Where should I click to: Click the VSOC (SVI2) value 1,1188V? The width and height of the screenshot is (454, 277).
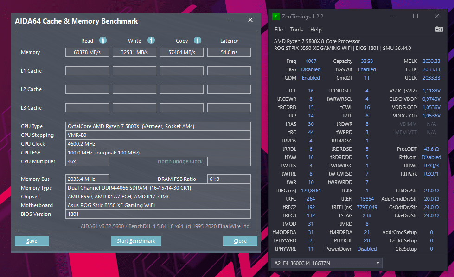point(431,91)
